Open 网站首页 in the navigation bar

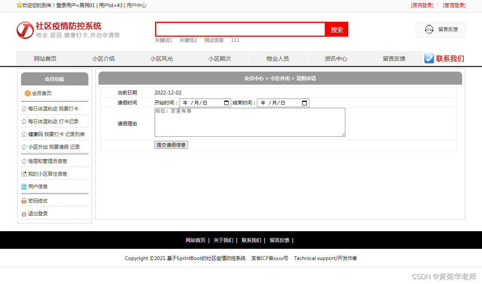(x=45, y=58)
